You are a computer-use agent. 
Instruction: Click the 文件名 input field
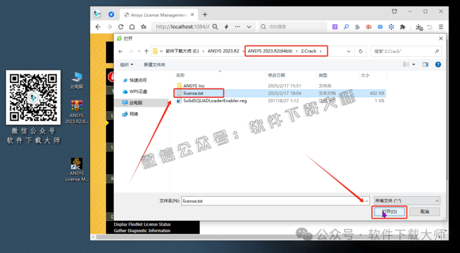point(272,201)
